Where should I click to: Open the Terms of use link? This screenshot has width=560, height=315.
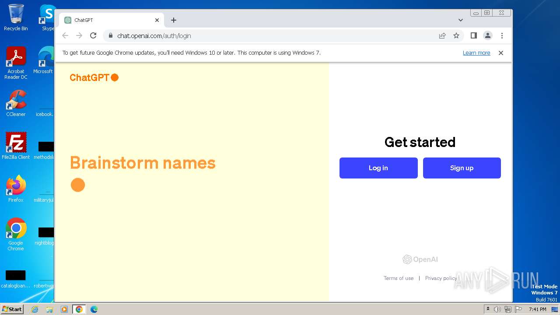pos(399,278)
